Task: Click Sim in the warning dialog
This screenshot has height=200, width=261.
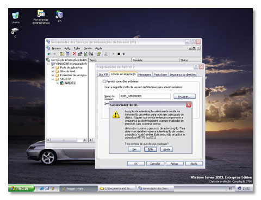Action: 134,149
